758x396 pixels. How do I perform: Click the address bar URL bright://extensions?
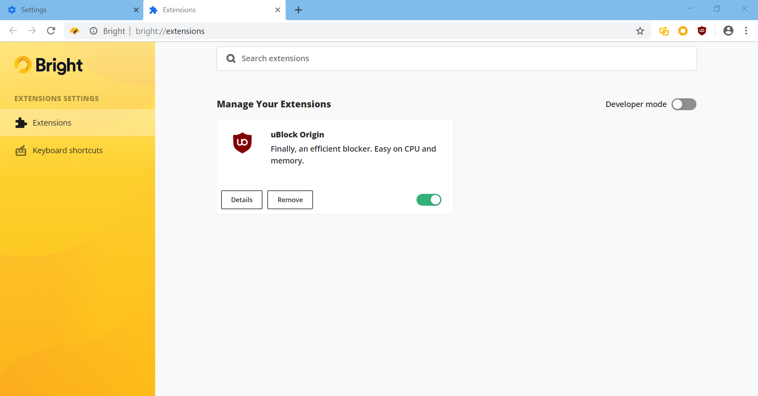pos(170,31)
